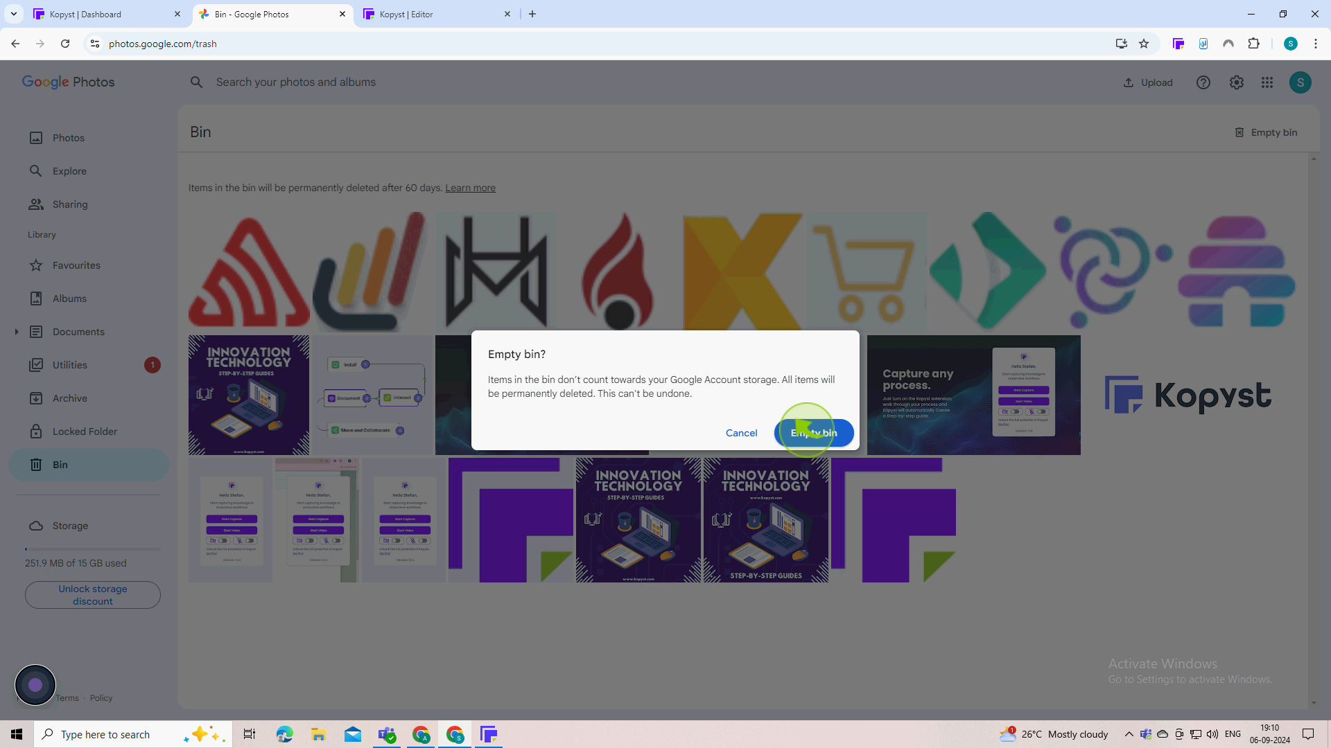Open the Extensions puzzle icon
This screenshot has height=748, width=1331.
1253,44
